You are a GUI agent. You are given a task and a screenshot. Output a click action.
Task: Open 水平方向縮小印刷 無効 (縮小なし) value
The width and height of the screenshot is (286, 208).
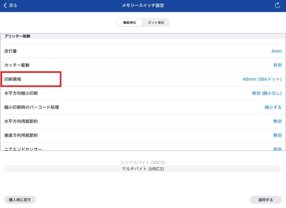point(266,93)
